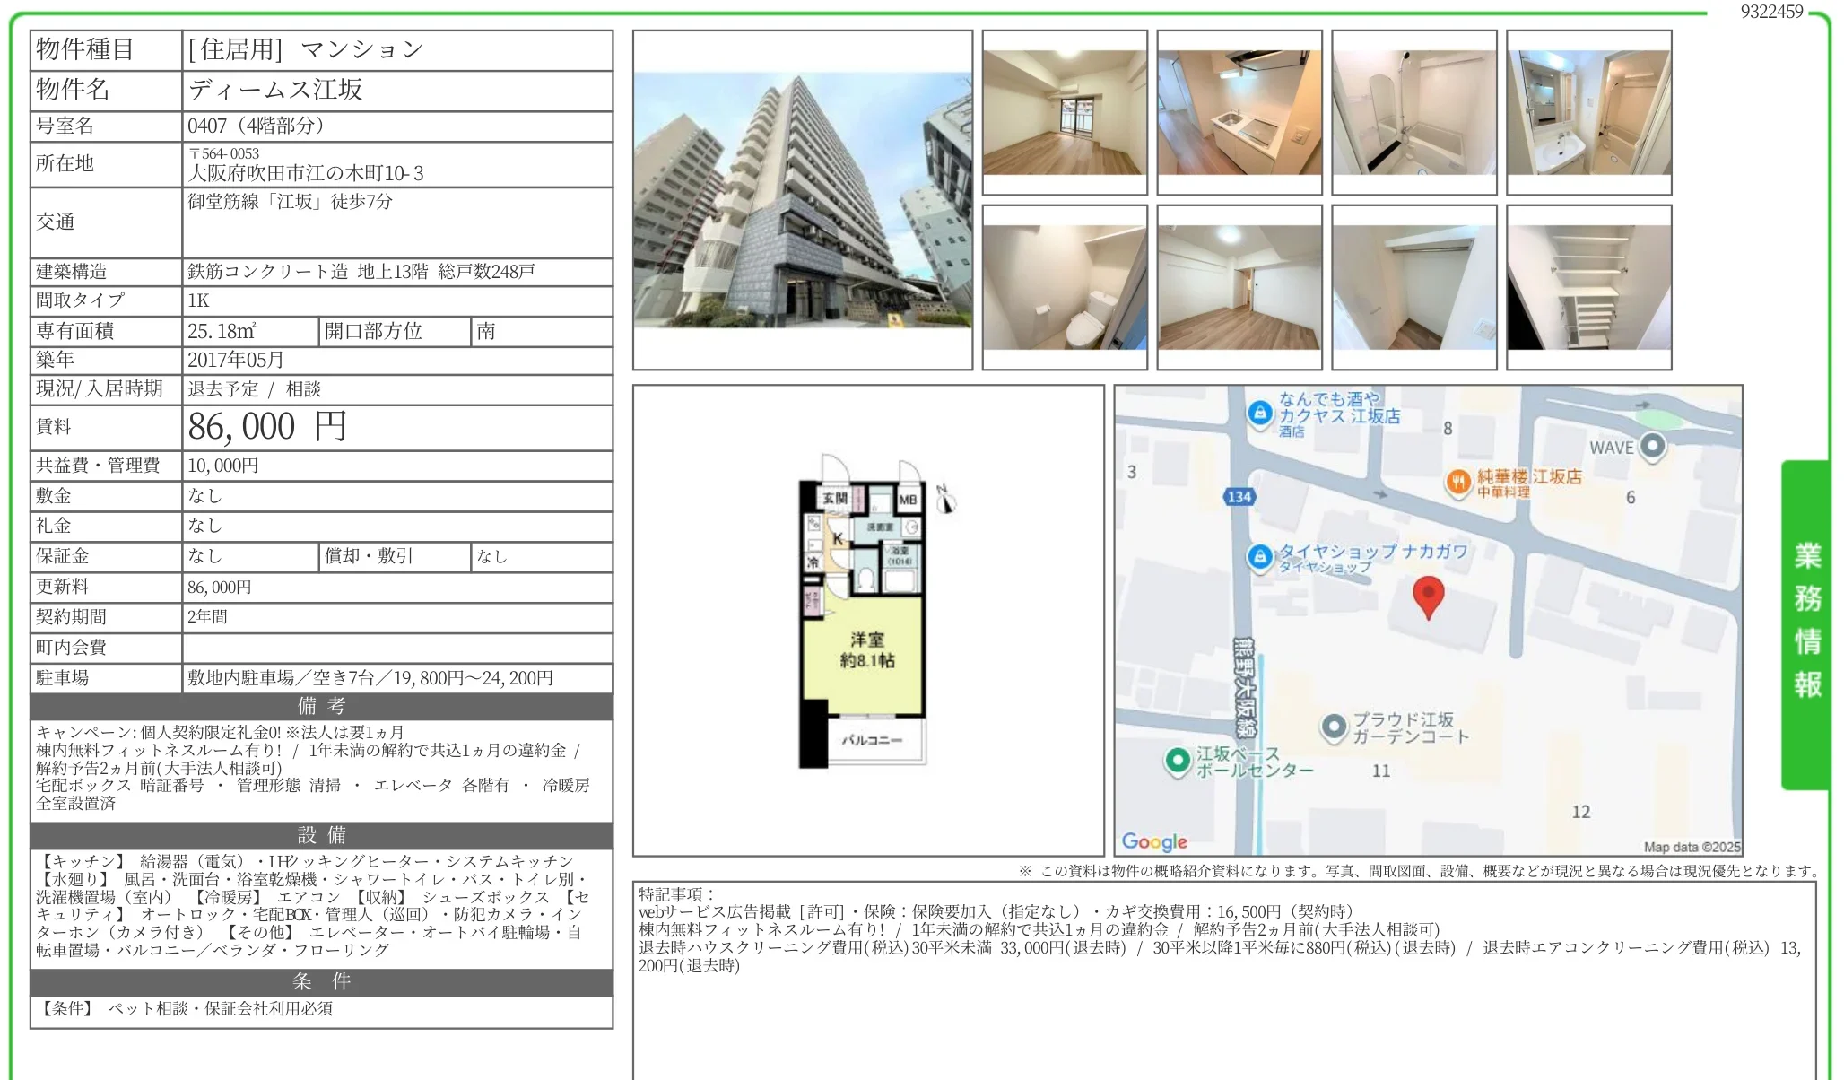Click the opening direction value 南
This screenshot has height=1080, width=1844.
[x=486, y=331]
